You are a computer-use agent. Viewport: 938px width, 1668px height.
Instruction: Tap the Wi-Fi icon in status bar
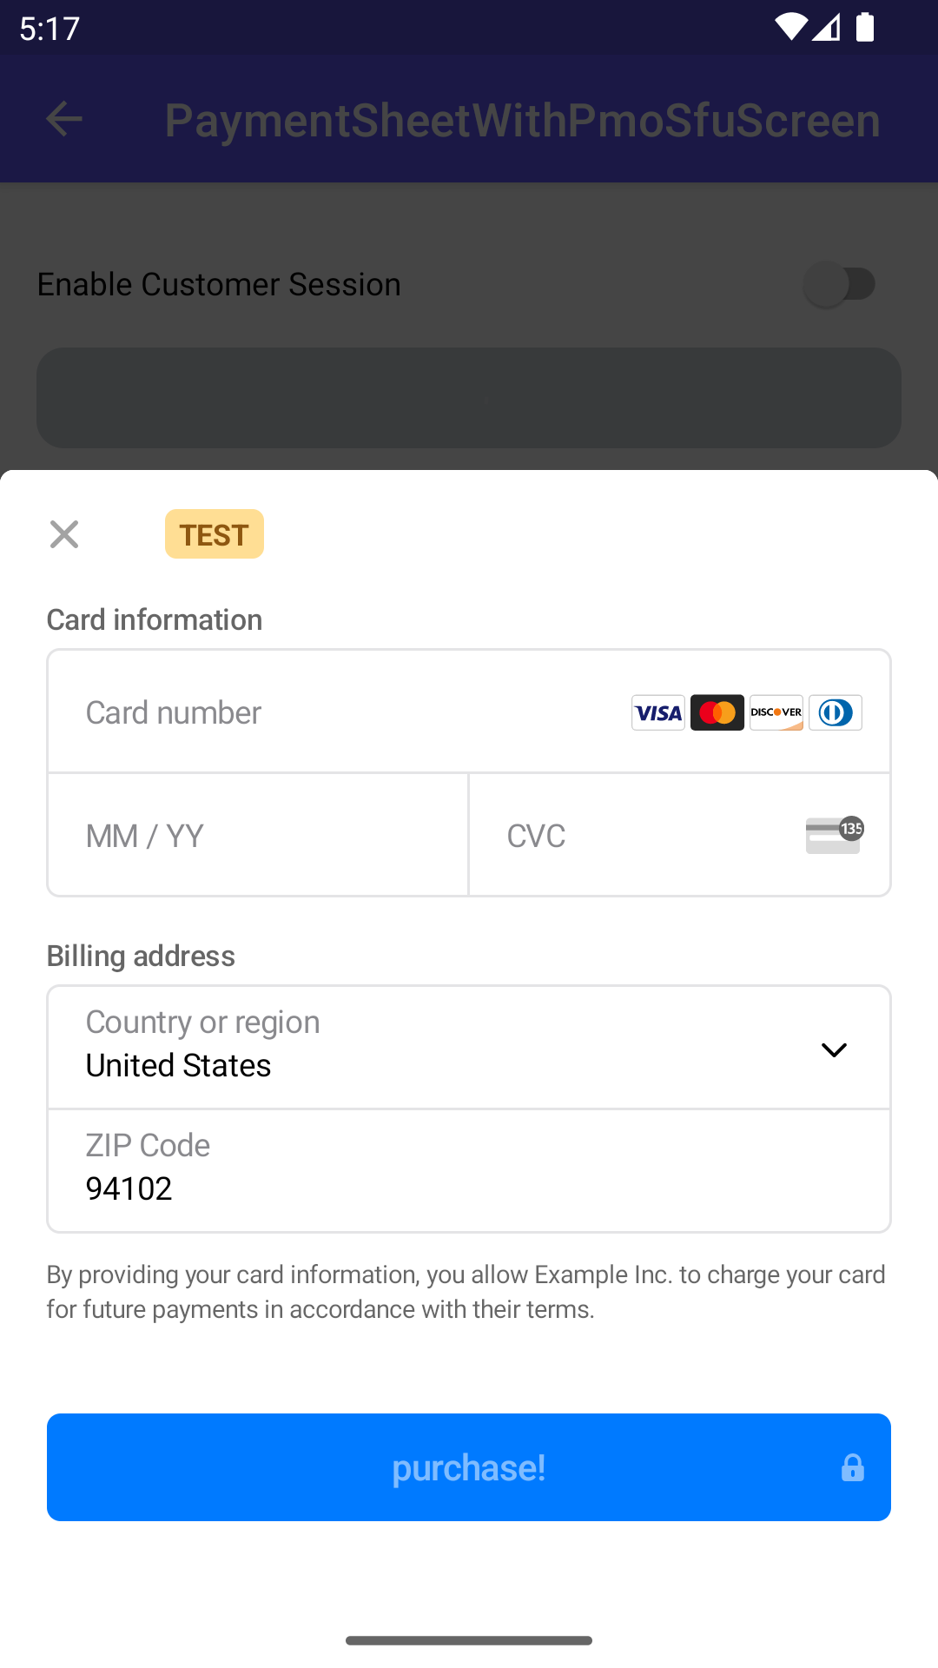(790, 27)
